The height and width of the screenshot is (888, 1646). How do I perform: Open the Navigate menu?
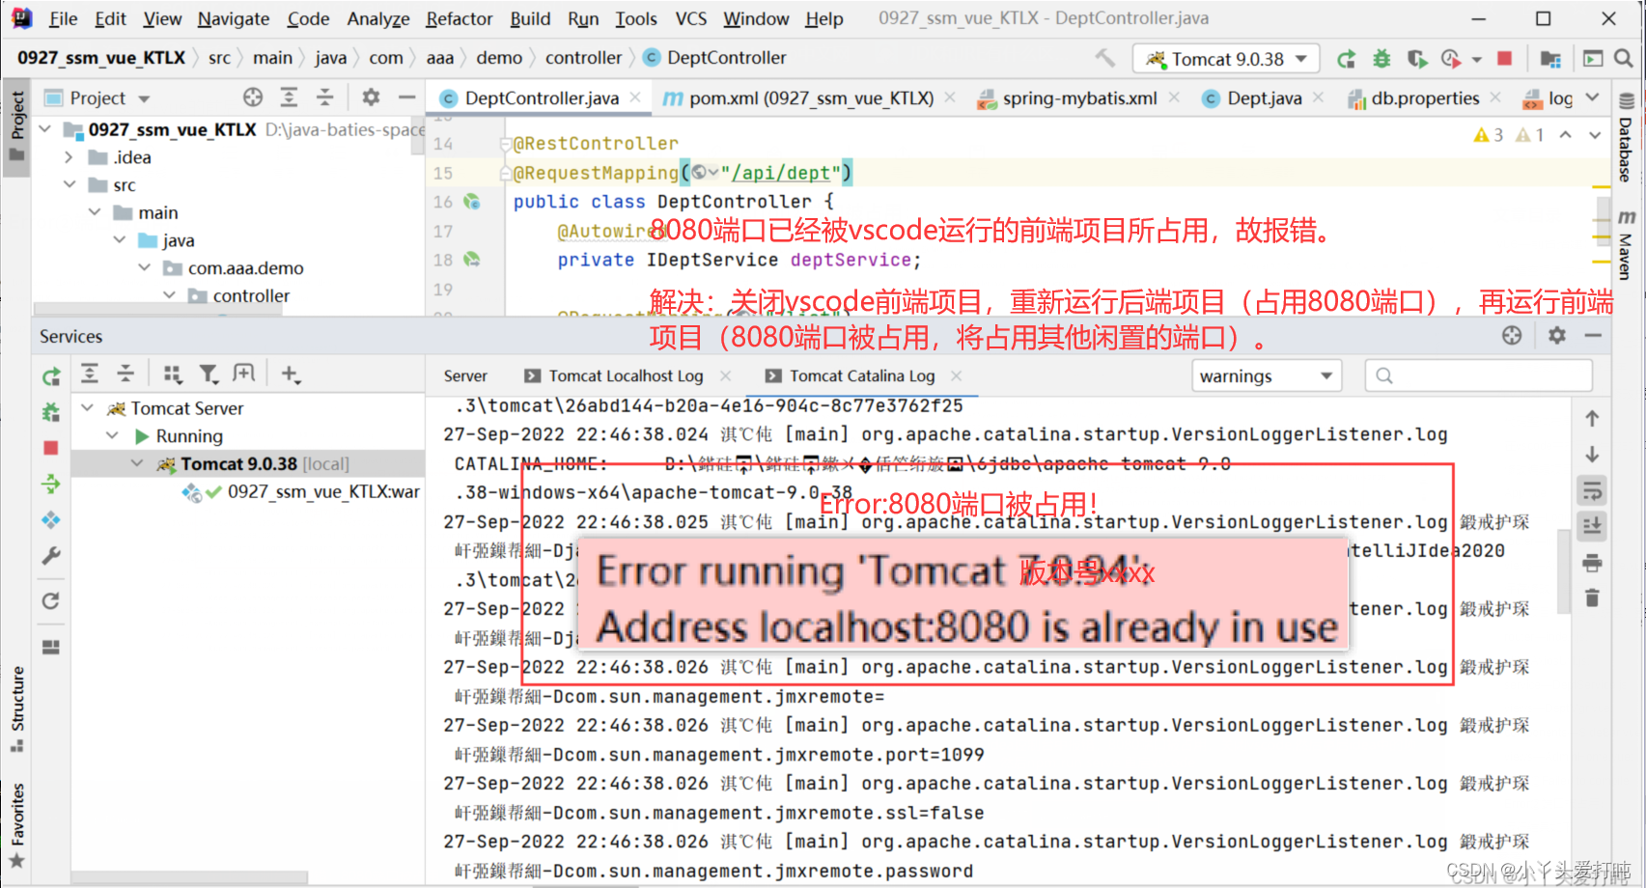(x=234, y=18)
